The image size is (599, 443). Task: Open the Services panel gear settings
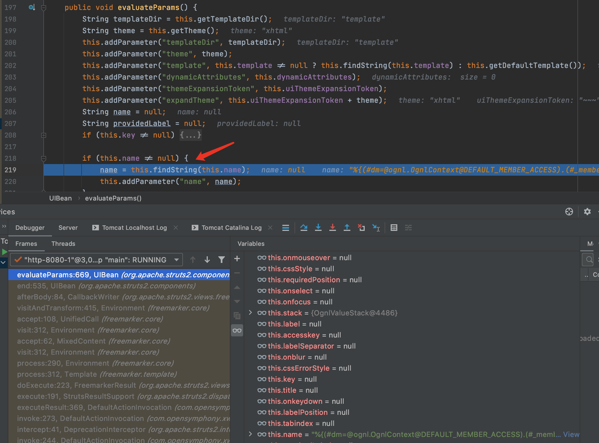pos(587,212)
